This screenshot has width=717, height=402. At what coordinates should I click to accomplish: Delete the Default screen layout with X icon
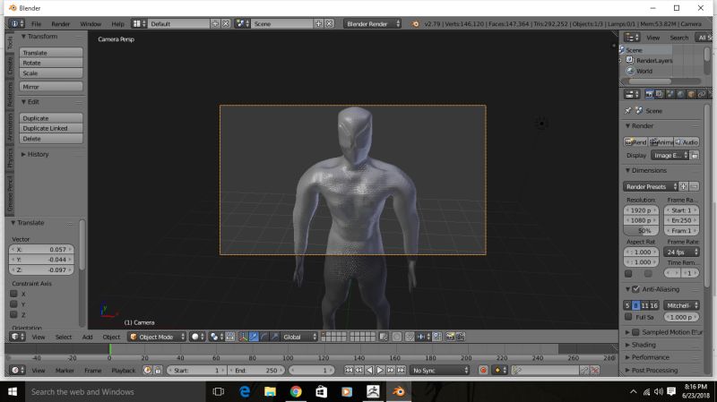tap(226, 23)
